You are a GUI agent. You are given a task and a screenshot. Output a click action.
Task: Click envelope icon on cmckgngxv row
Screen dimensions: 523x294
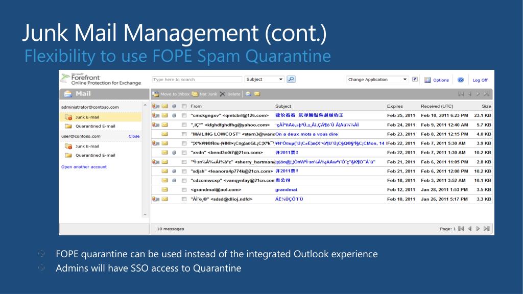tap(165, 115)
